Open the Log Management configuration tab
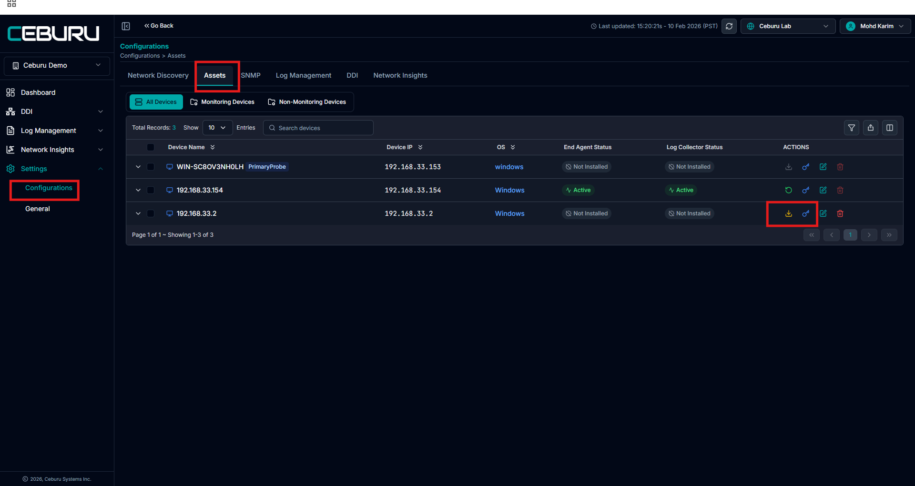 pyautogui.click(x=304, y=75)
